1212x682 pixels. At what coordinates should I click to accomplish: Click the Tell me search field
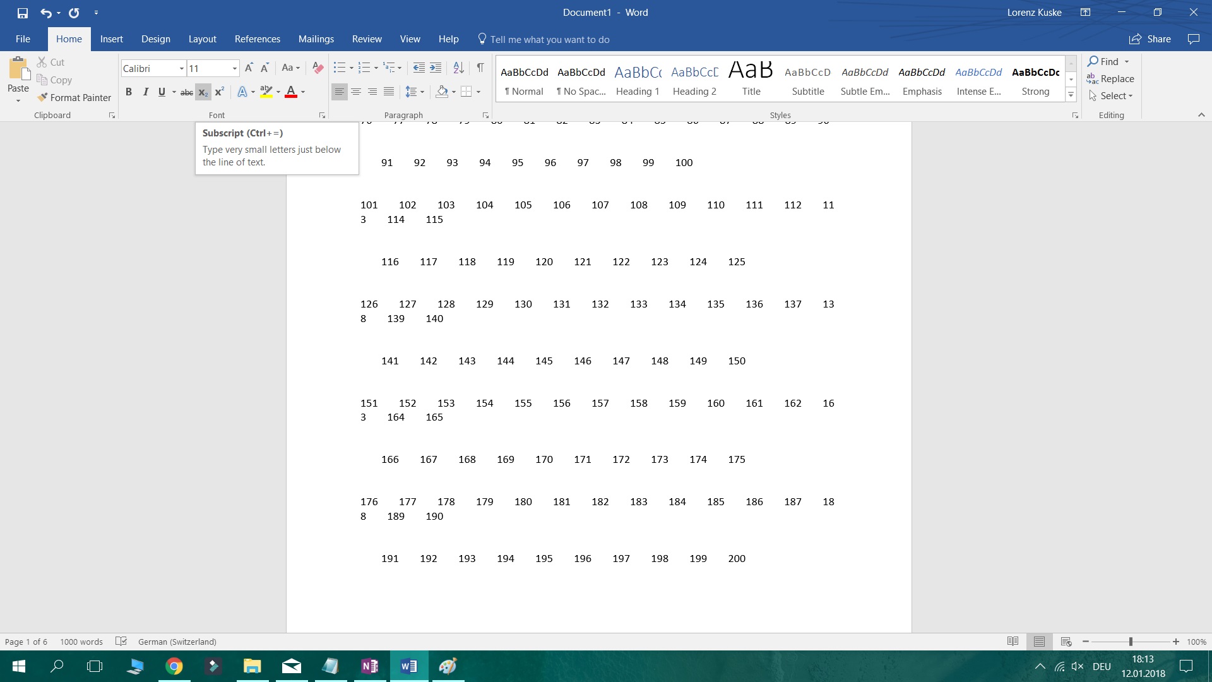click(x=549, y=39)
